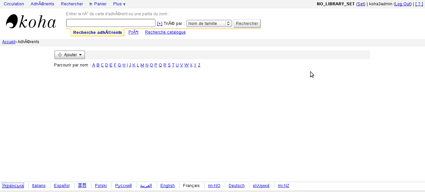Browse patron names starting with M
Screen dimensions: 425x192
[142, 65]
